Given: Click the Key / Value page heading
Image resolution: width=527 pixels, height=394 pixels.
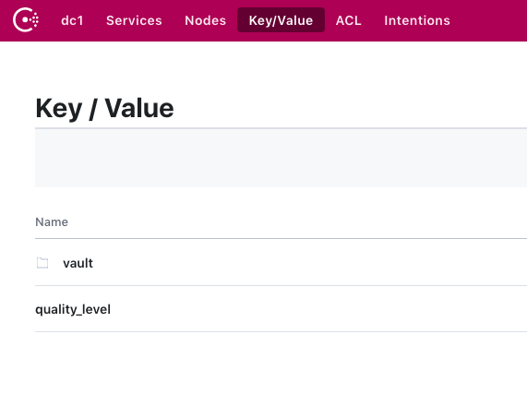Looking at the screenshot, I should pyautogui.click(x=104, y=108).
